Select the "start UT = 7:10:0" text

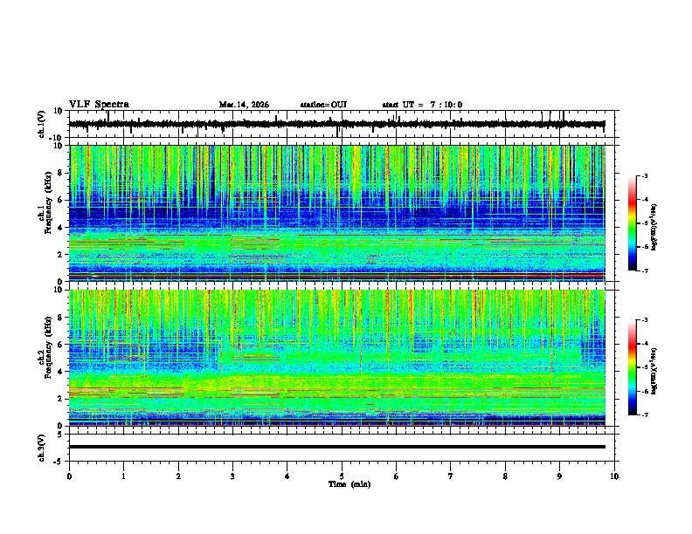[422, 105]
